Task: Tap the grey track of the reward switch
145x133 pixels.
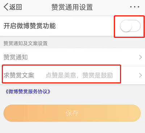Action: click(x=136, y=26)
